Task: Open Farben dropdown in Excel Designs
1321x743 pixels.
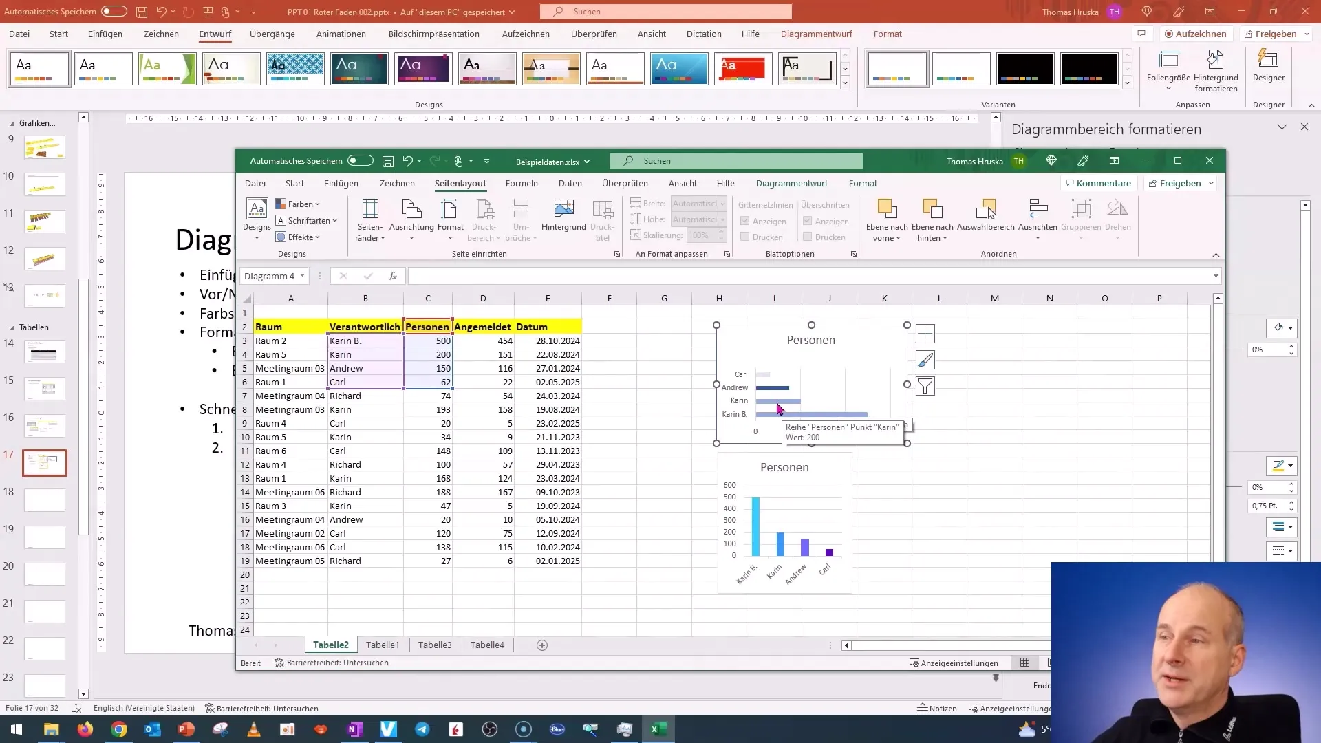Action: coord(298,204)
